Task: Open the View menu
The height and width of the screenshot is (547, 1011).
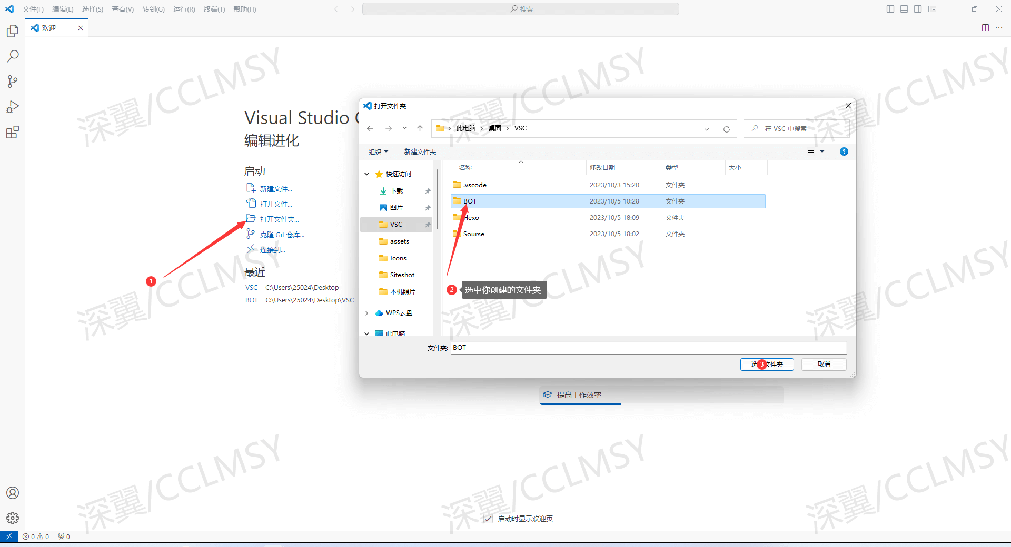Action: tap(123, 9)
